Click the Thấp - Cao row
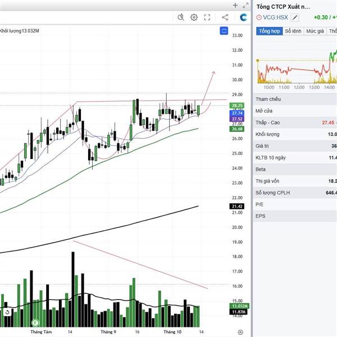Image resolution: width=337 pixels, height=337 pixels. click(x=295, y=122)
